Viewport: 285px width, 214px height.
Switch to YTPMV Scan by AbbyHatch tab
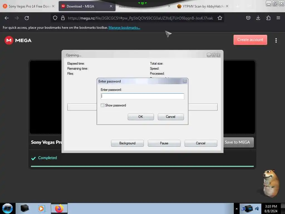tap(203, 6)
